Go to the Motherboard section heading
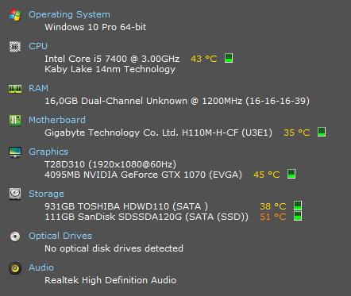This screenshot has height=296, width=351. point(57,120)
